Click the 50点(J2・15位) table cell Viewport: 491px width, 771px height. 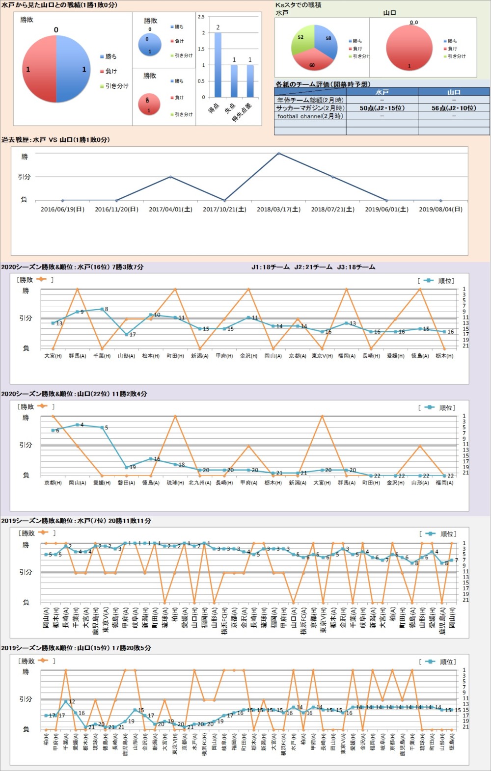click(x=382, y=108)
